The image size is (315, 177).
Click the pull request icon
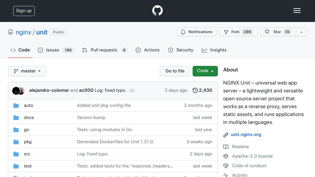click(x=85, y=50)
